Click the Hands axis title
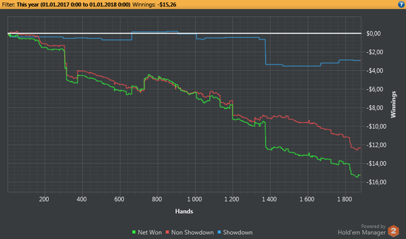The height and width of the screenshot is (239, 406). pos(184,211)
